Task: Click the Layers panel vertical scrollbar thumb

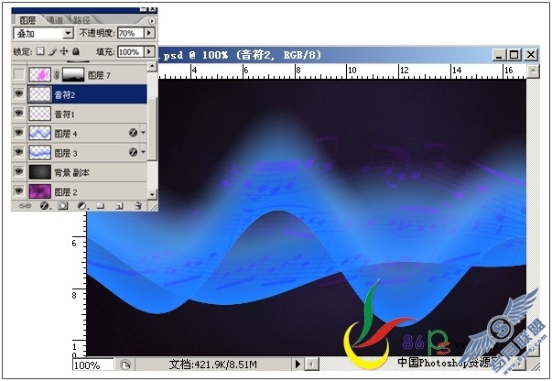Action: coord(152,128)
